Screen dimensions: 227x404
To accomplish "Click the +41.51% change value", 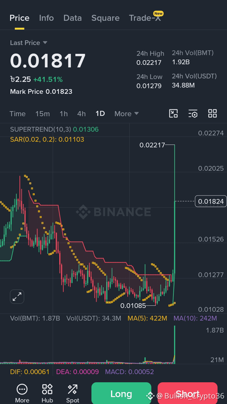I will pos(48,79).
